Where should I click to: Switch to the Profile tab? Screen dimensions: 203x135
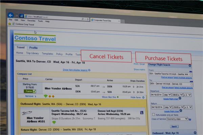[x=33, y=48]
